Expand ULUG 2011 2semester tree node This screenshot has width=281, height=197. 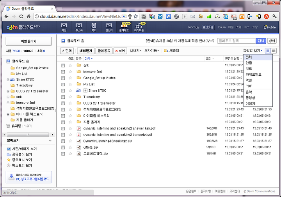tap(8, 91)
